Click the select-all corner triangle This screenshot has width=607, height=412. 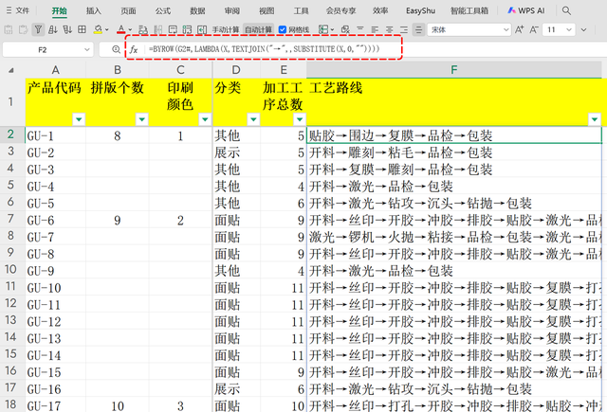[x=10, y=70]
